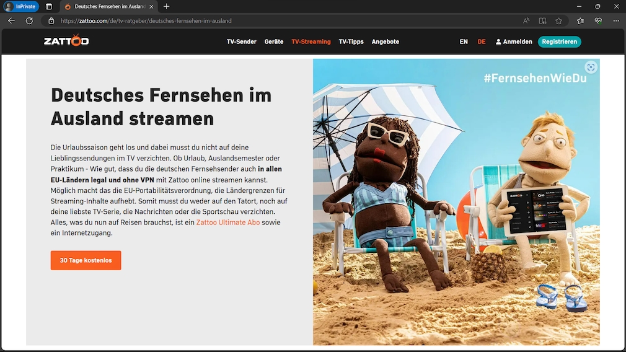Open Browser essentials heart icon
This screenshot has width=626, height=352.
pyautogui.click(x=598, y=20)
